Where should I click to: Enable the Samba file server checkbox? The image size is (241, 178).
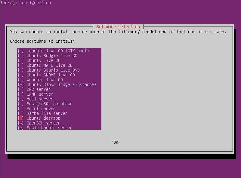click(21, 113)
